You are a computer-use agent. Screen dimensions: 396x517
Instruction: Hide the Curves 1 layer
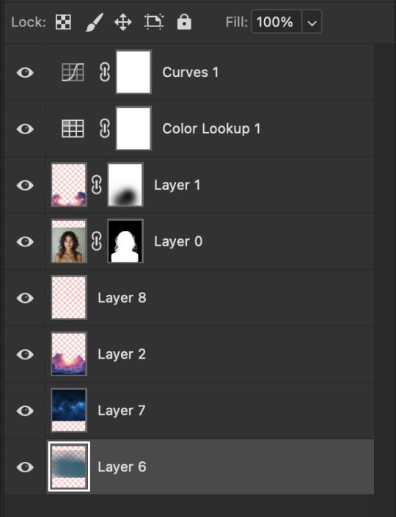tap(25, 72)
